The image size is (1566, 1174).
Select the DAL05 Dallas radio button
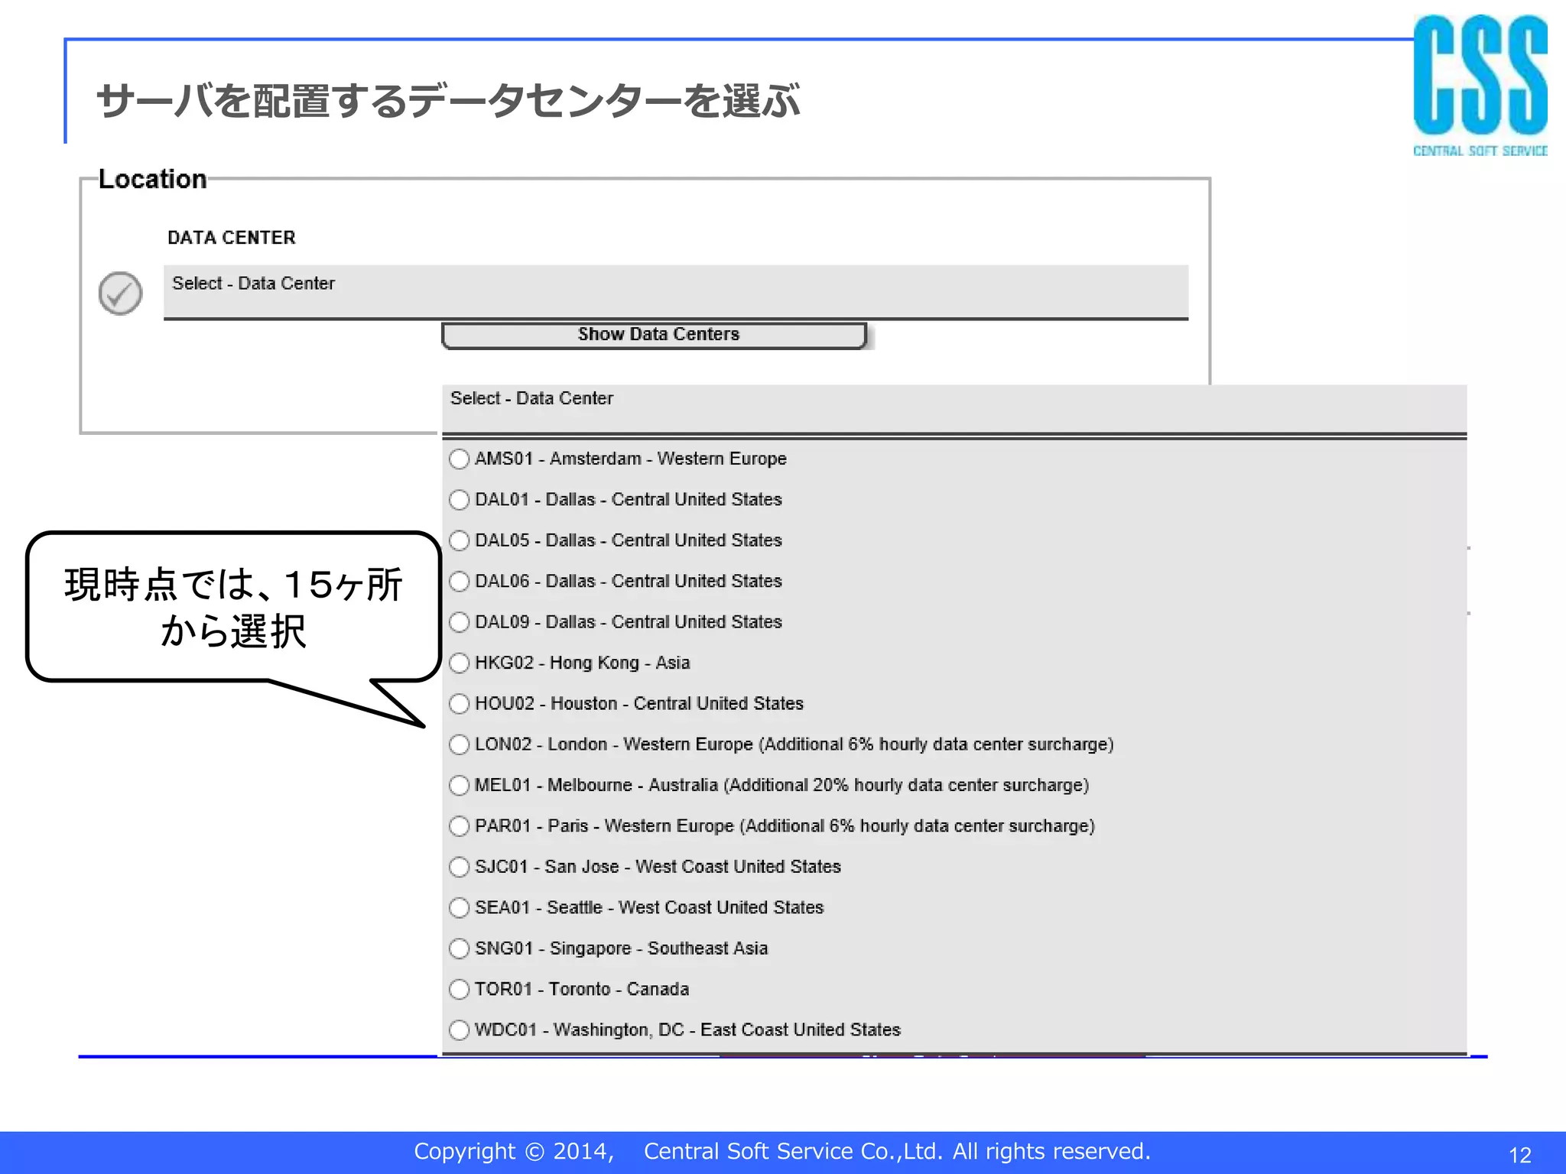(459, 540)
